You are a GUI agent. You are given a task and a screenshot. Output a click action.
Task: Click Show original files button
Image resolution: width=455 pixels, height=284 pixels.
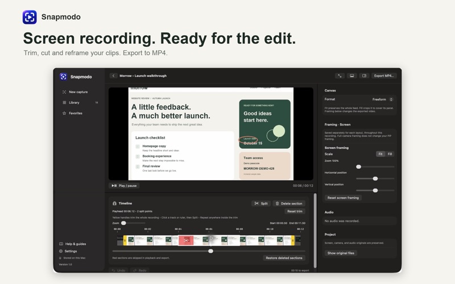(x=341, y=253)
